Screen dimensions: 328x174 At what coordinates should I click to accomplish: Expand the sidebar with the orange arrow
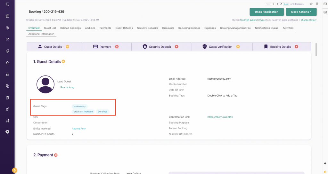[x=14, y=170]
